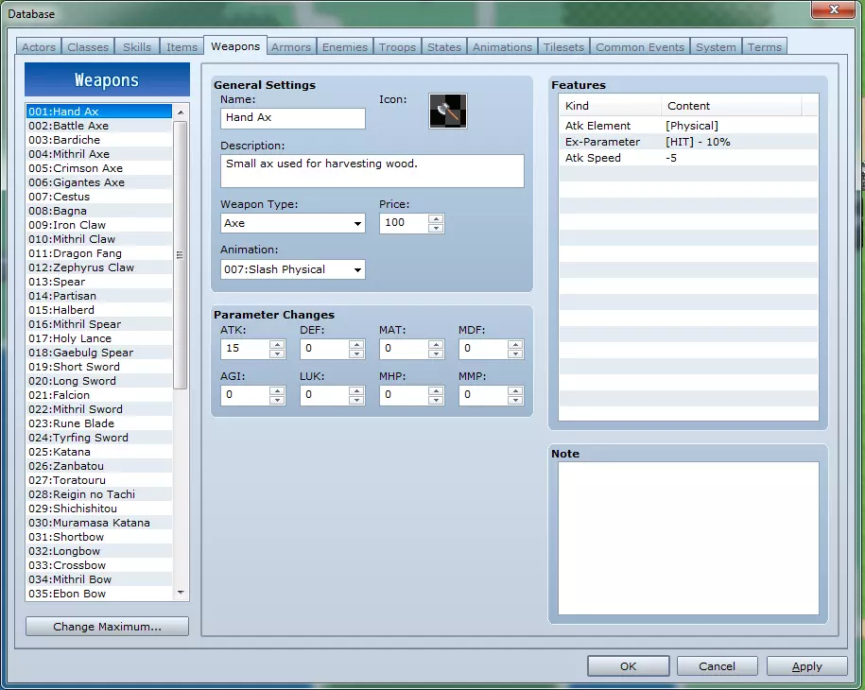Select the Atk Speed feature row
This screenshot has width=865, height=690.
[687, 158]
